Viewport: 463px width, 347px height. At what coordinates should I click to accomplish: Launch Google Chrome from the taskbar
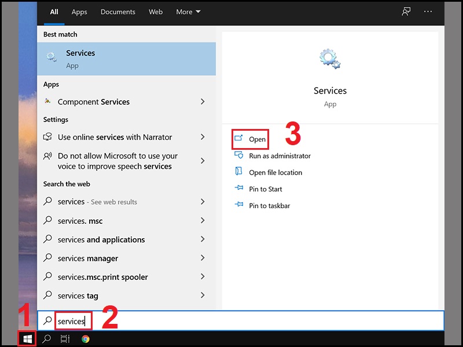(86, 339)
